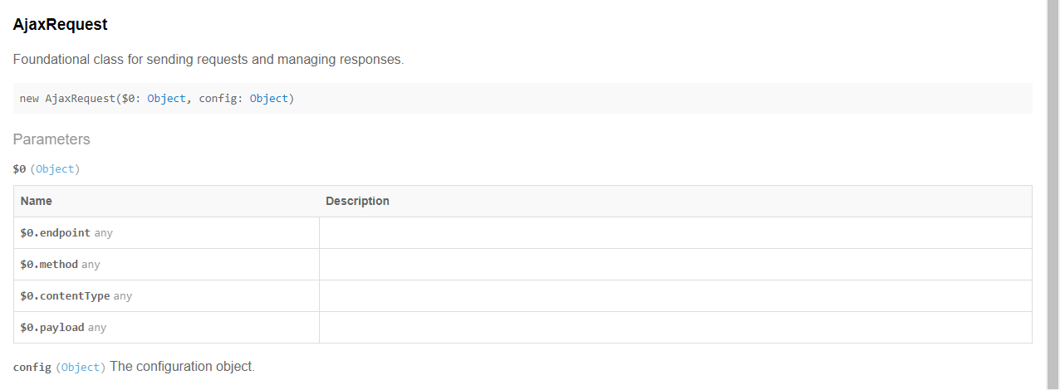The width and height of the screenshot is (1060, 390).
Task: Click the Name column header
Action: point(37,202)
